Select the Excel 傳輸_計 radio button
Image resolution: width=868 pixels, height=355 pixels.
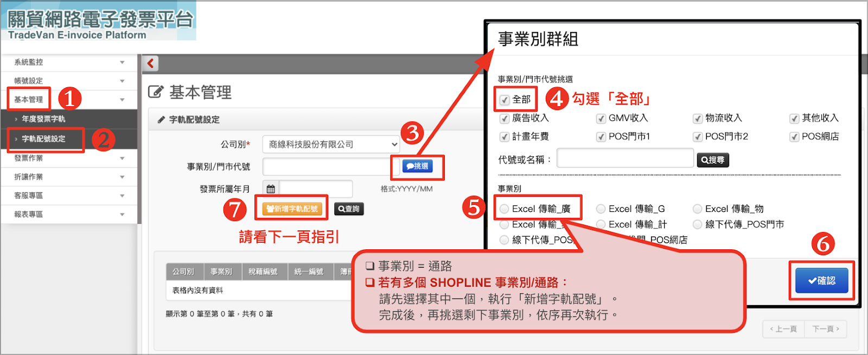601,224
